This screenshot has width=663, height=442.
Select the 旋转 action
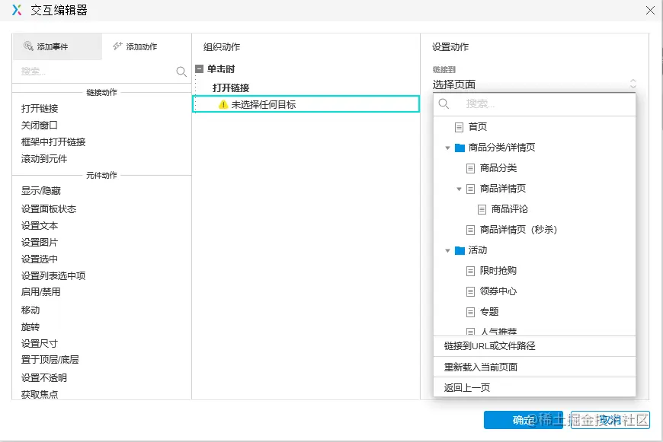click(30, 327)
